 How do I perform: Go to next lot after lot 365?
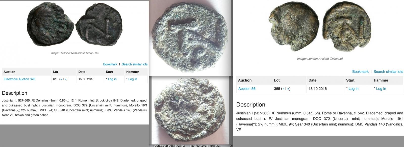288,89
